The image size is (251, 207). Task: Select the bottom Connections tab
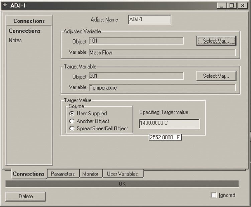[x=29, y=174]
